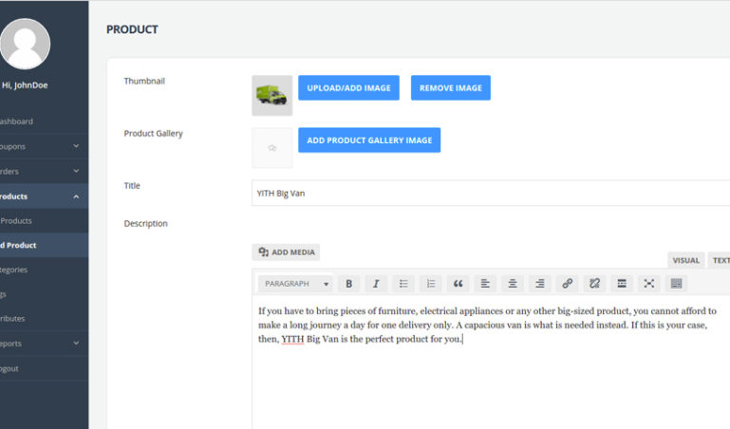Expand the Reports sidebar menu

tap(76, 344)
